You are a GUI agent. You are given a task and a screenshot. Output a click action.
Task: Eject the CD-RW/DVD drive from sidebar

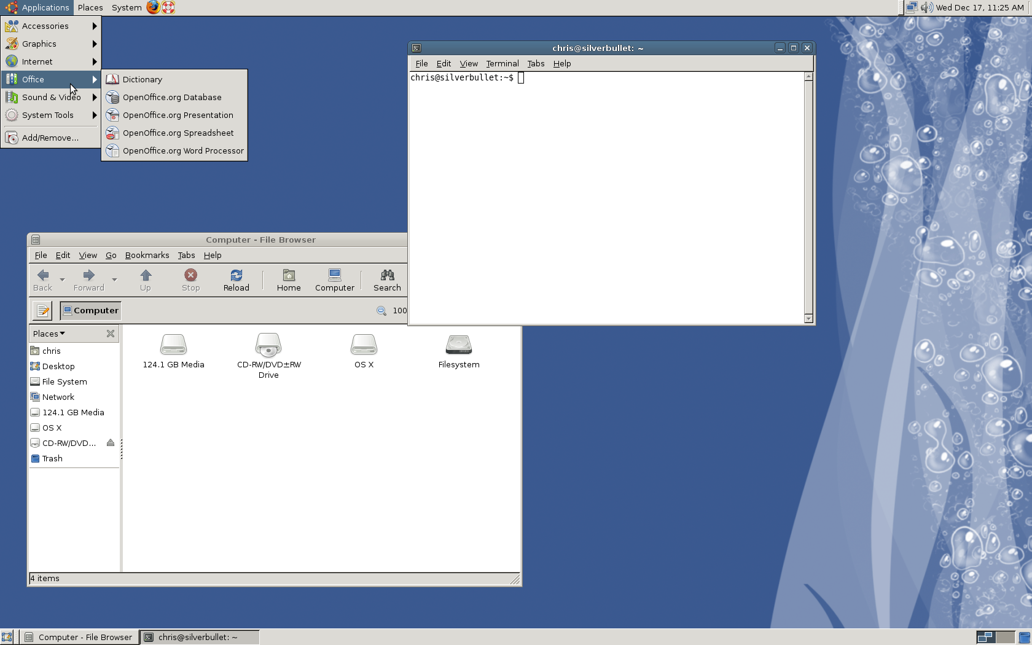pos(111,443)
